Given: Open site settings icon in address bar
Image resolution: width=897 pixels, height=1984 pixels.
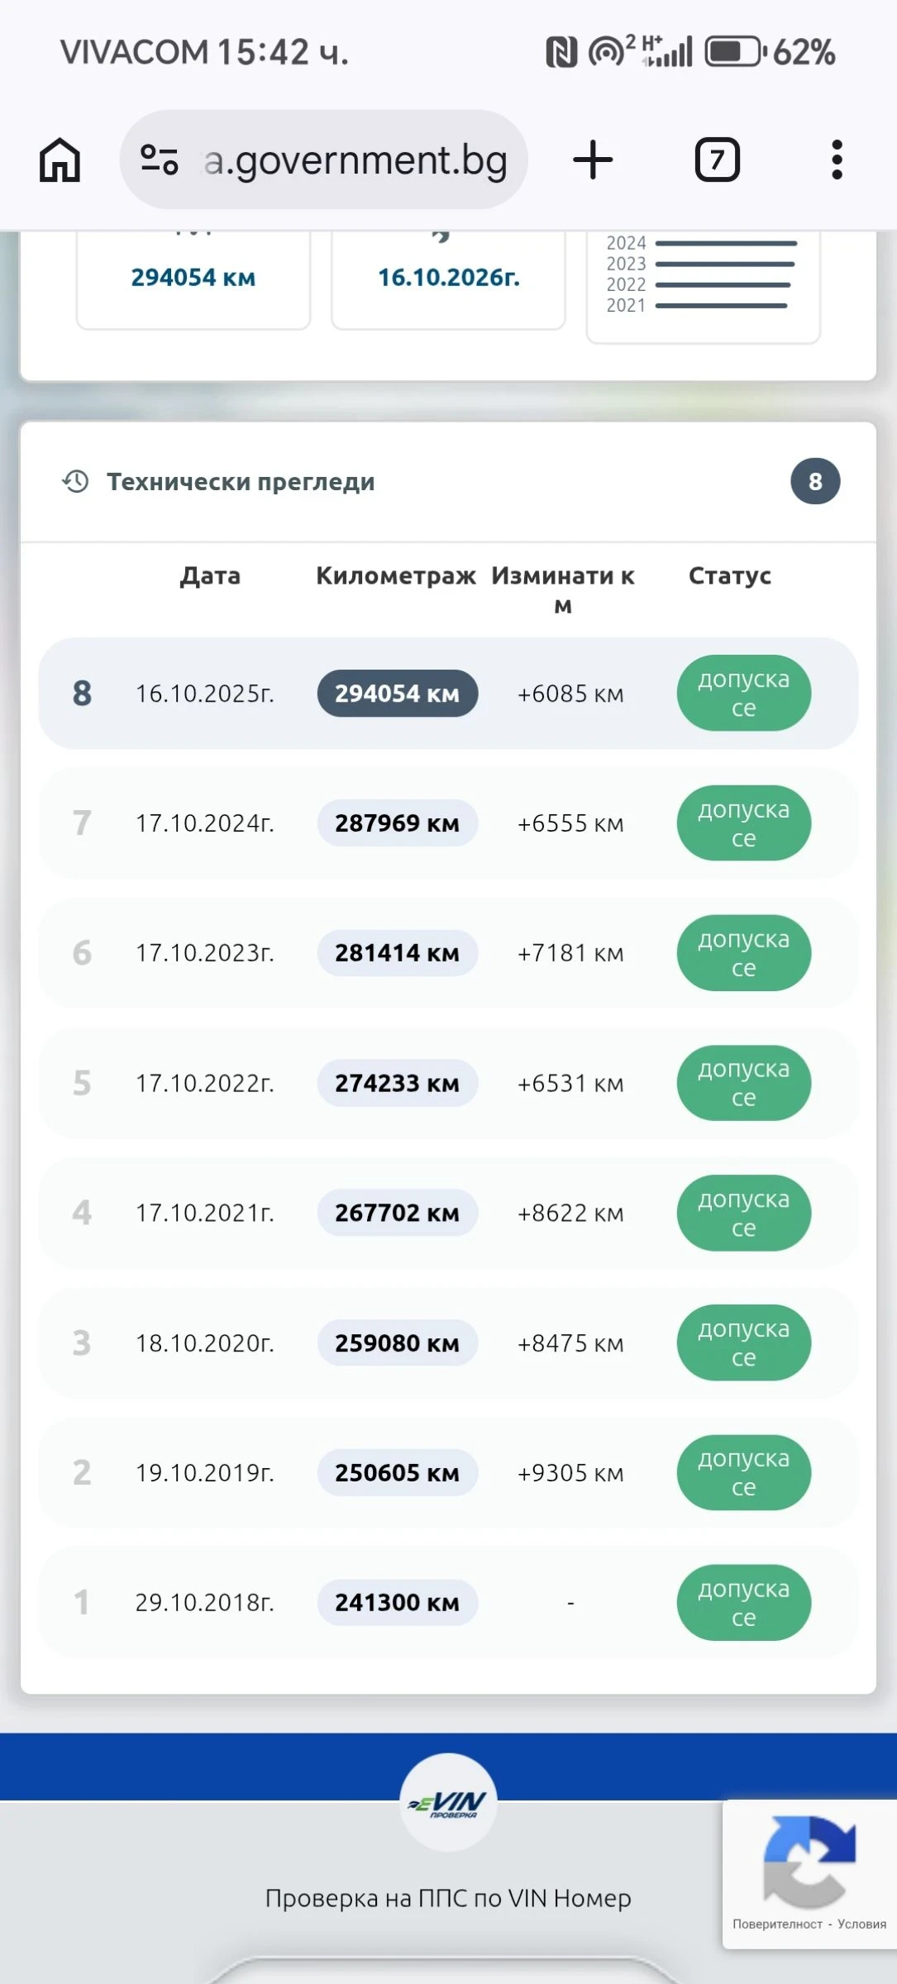Looking at the screenshot, I should point(160,160).
